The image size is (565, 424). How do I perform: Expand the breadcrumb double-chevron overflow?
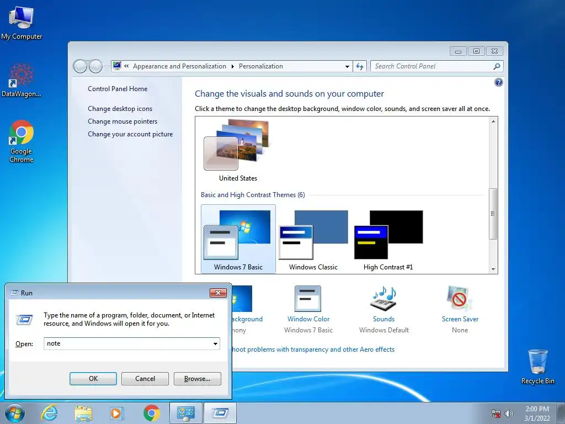pyautogui.click(x=126, y=66)
